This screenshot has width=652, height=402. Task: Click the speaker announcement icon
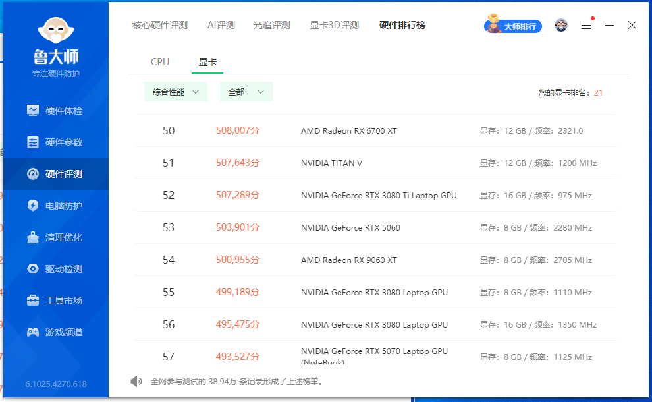click(136, 381)
